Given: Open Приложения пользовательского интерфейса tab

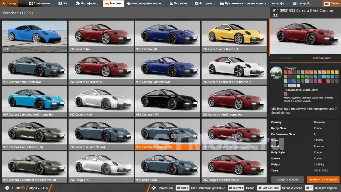Looking at the screenshot, I should pyautogui.click(x=254, y=3).
